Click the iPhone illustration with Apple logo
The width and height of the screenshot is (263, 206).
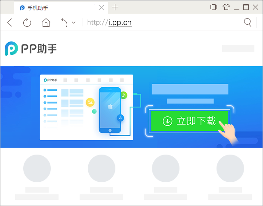pyautogui.click(x=110, y=110)
